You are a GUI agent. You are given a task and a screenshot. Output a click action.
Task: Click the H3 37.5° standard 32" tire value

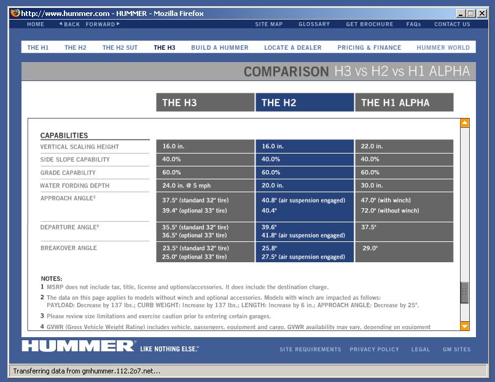click(x=195, y=200)
